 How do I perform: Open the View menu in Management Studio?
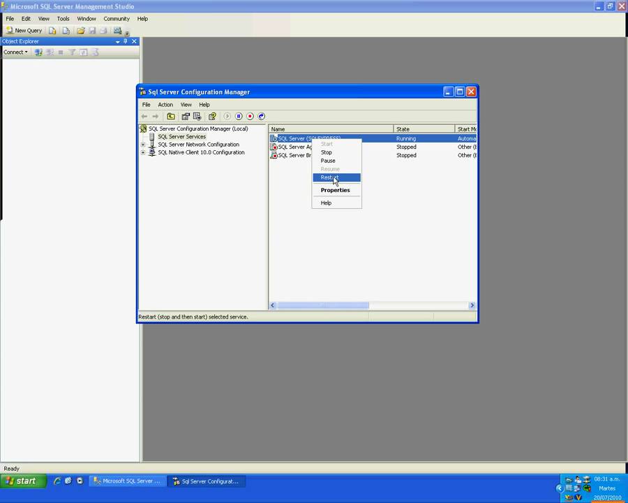(x=44, y=19)
